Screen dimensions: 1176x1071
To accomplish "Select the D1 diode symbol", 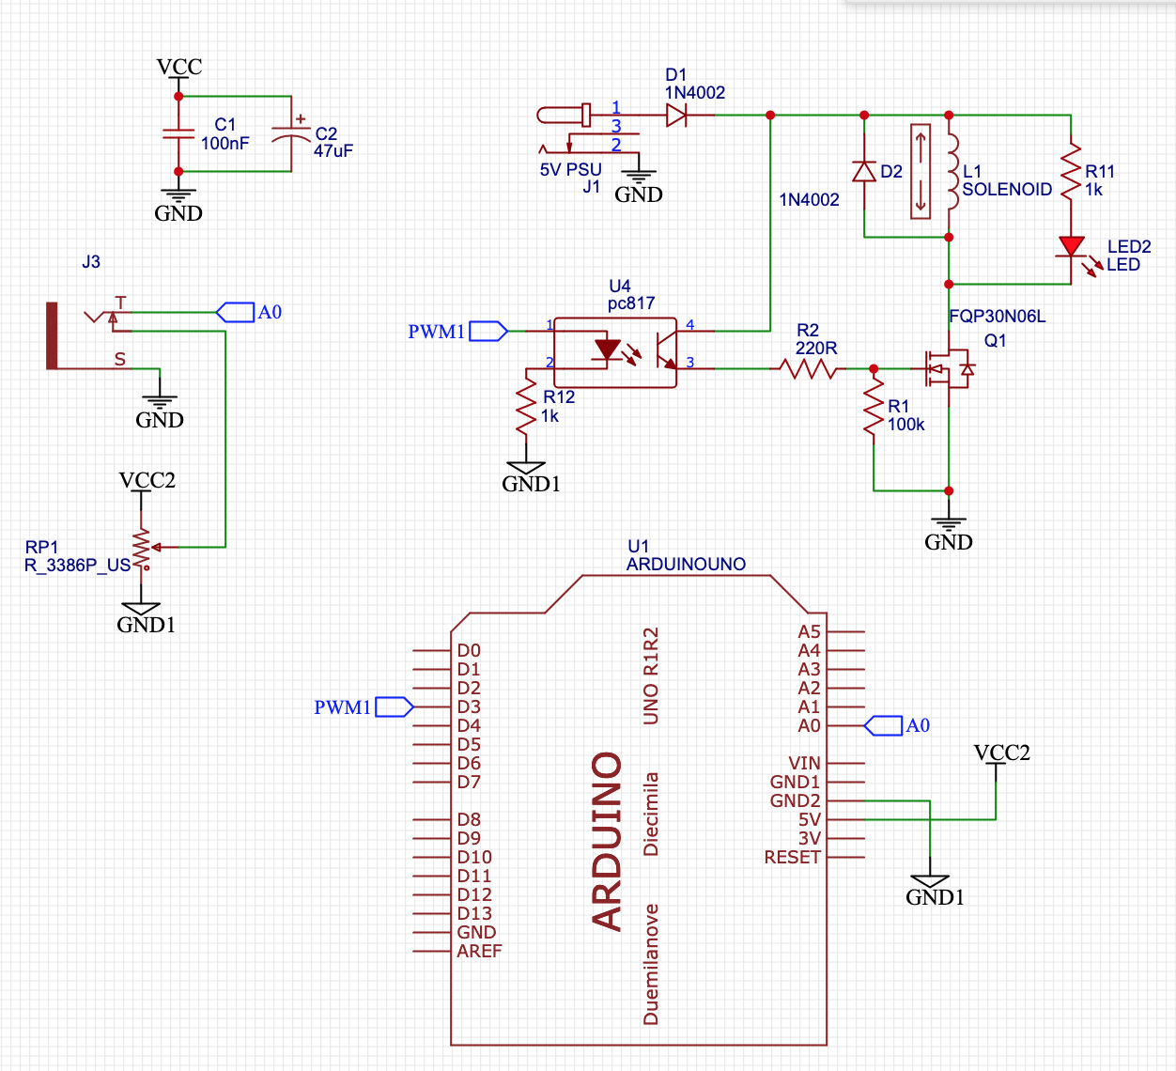I will [x=676, y=115].
